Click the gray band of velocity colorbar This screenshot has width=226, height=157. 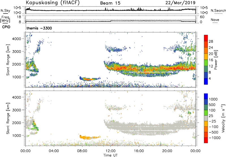tap(206, 118)
